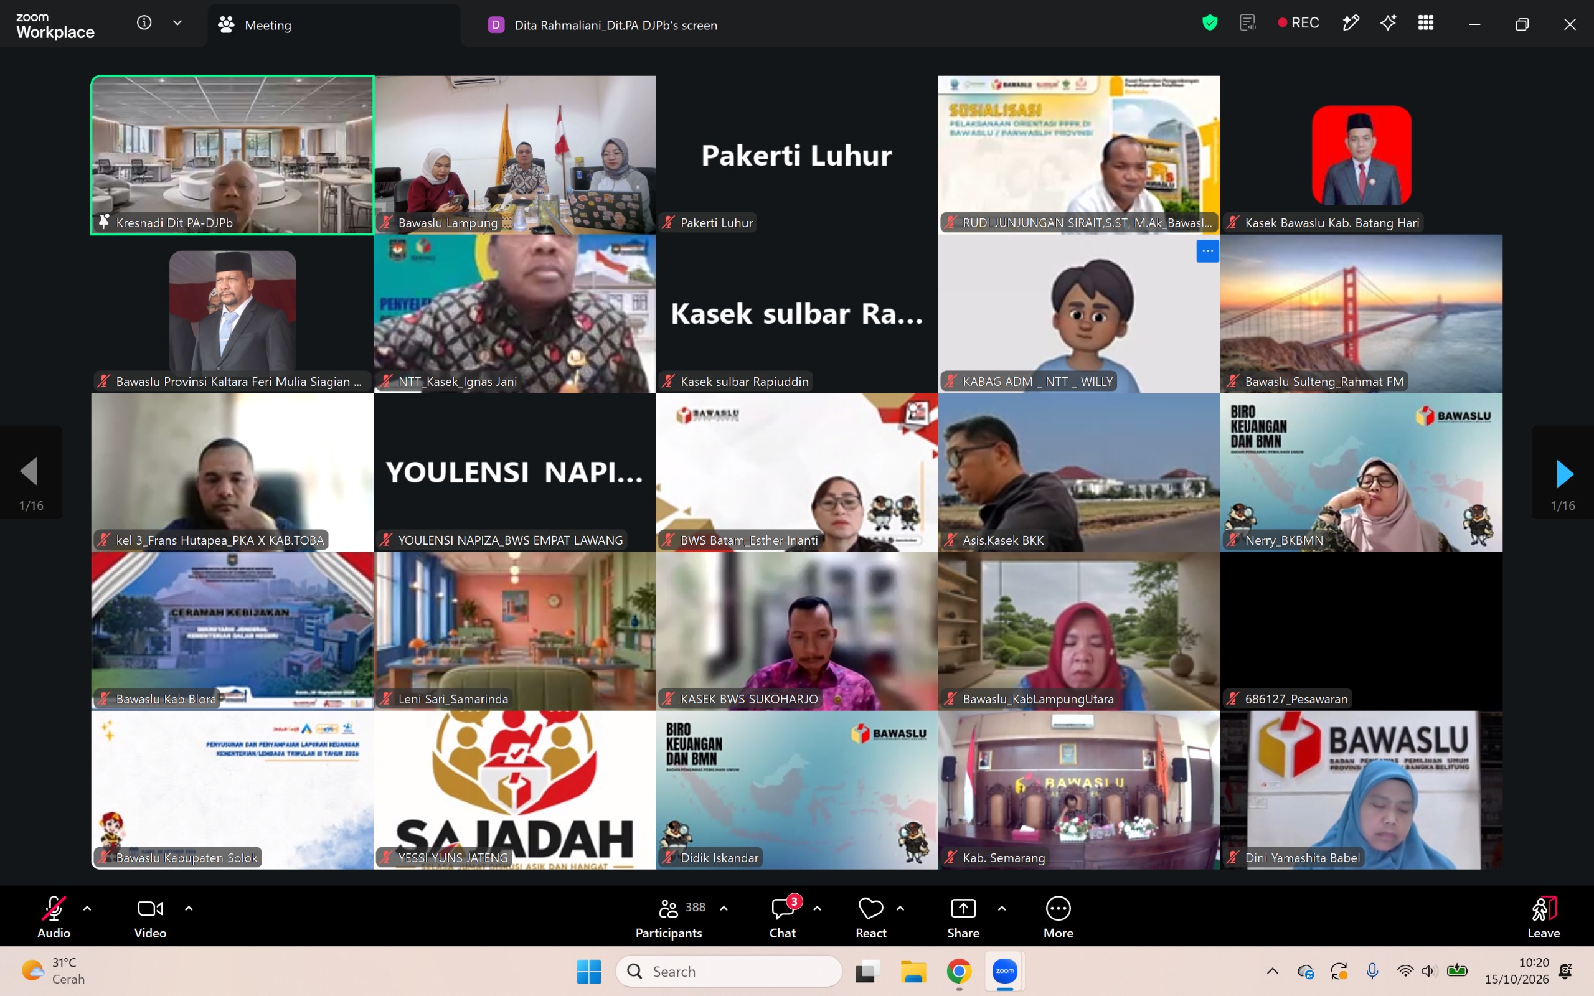The height and width of the screenshot is (996, 1594).
Task: Click the Share screen button
Action: pos(963,917)
